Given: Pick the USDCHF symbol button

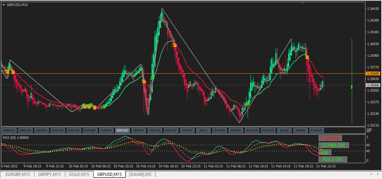Looking at the screenshot, I should [171, 130].
